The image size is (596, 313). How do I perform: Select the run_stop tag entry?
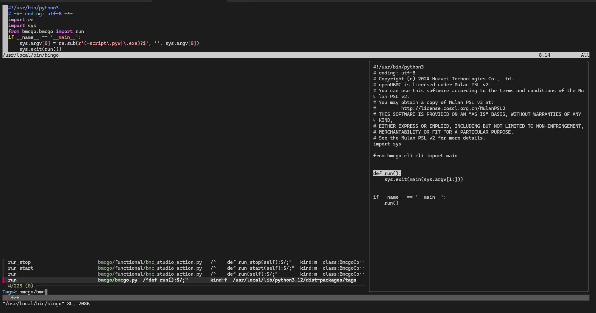[x=19, y=262]
